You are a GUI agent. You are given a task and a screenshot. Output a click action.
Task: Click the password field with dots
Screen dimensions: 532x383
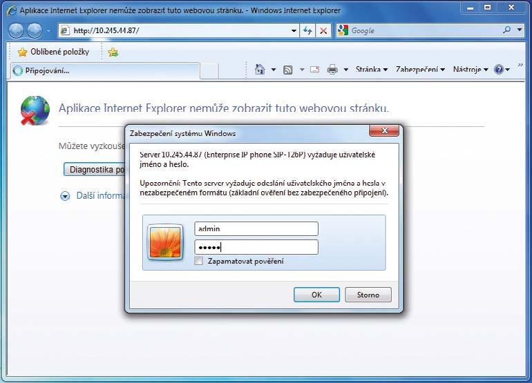click(256, 247)
